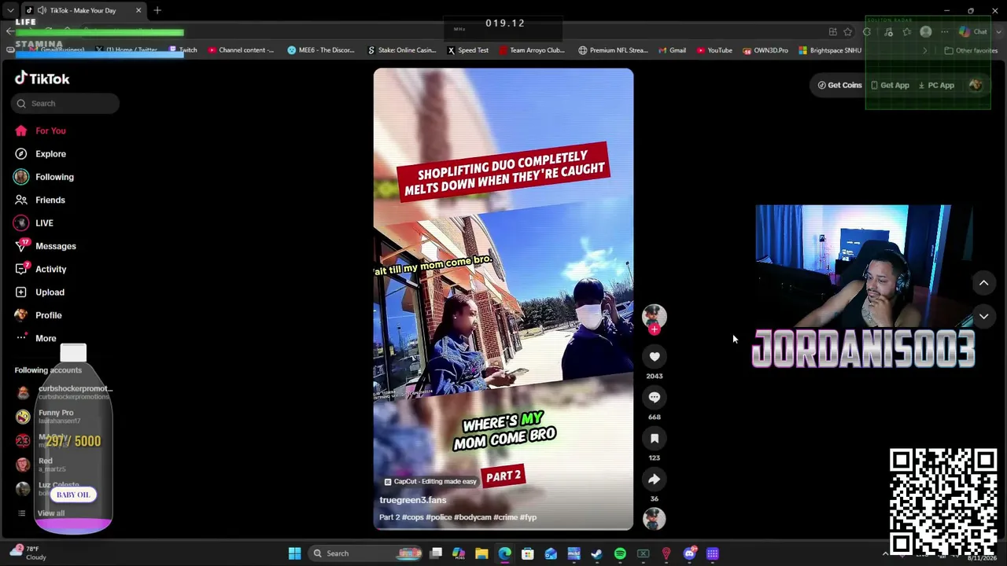Open the #bodycam hashtag
1007x566 pixels.
472,517
